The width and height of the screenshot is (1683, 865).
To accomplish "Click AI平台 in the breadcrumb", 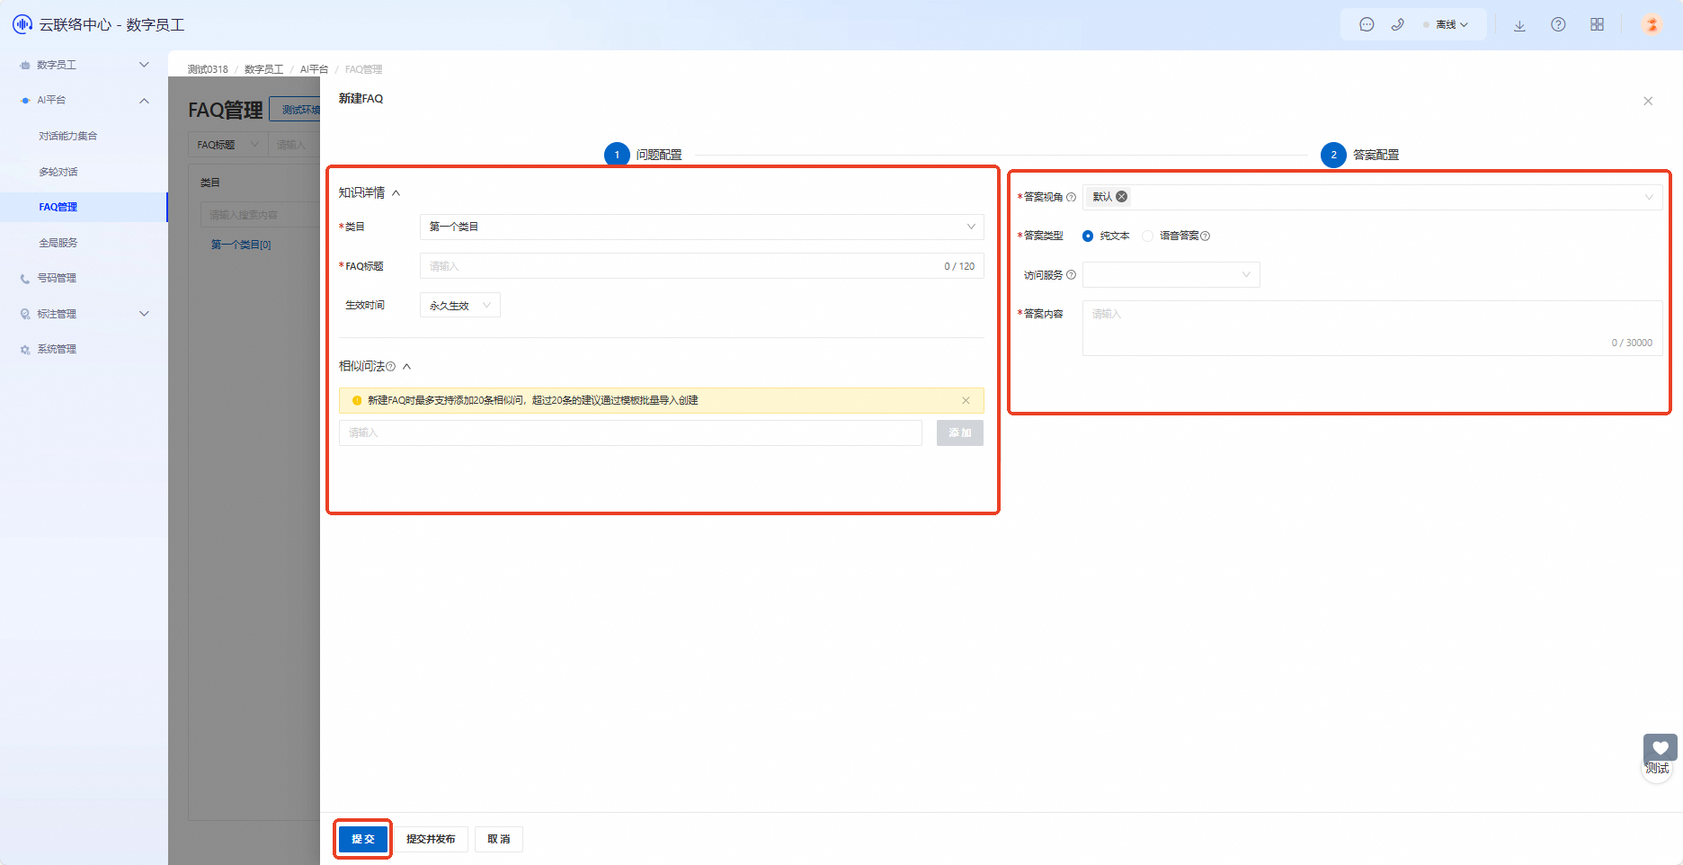I will tap(314, 69).
